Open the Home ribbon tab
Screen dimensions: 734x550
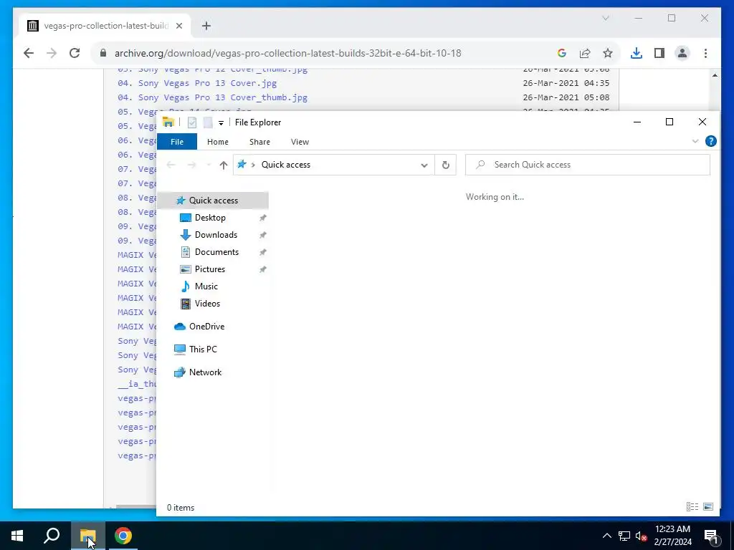(218, 142)
